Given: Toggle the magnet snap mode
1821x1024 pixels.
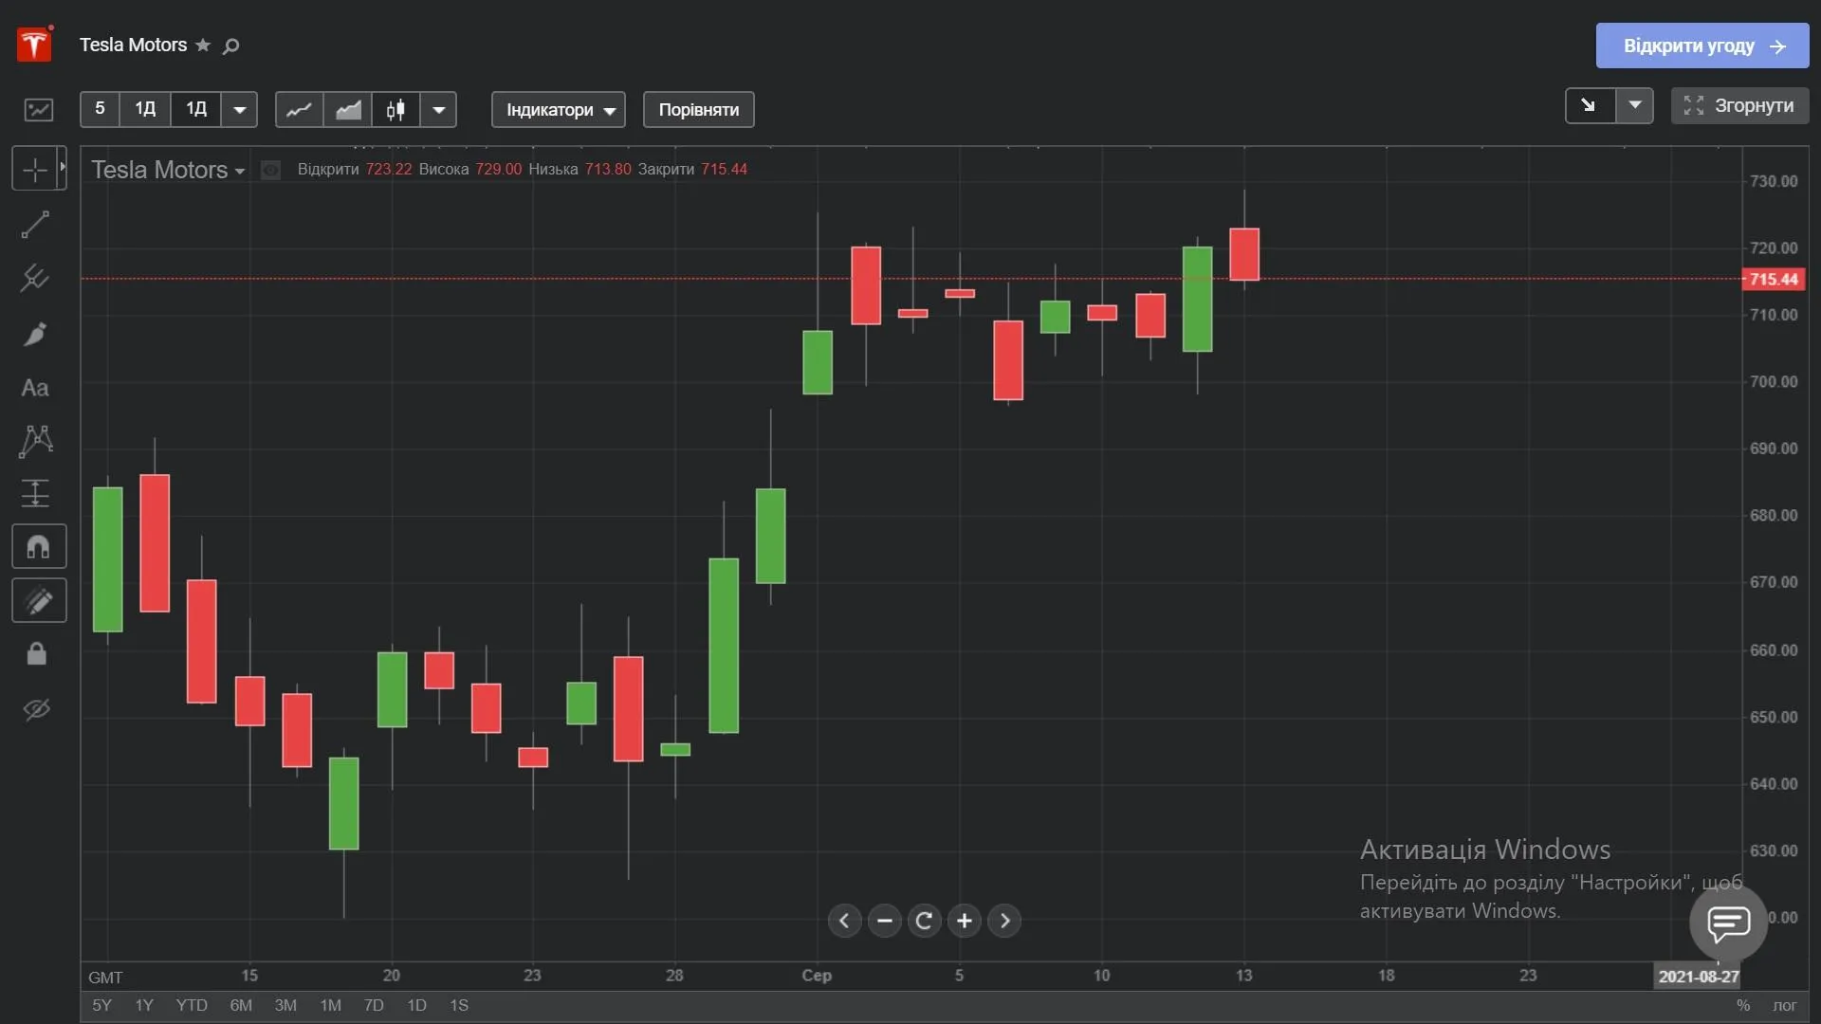Looking at the screenshot, I should point(39,546).
